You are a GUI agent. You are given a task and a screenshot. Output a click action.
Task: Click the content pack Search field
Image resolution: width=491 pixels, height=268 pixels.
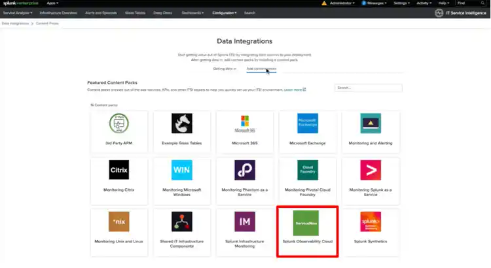(368, 88)
